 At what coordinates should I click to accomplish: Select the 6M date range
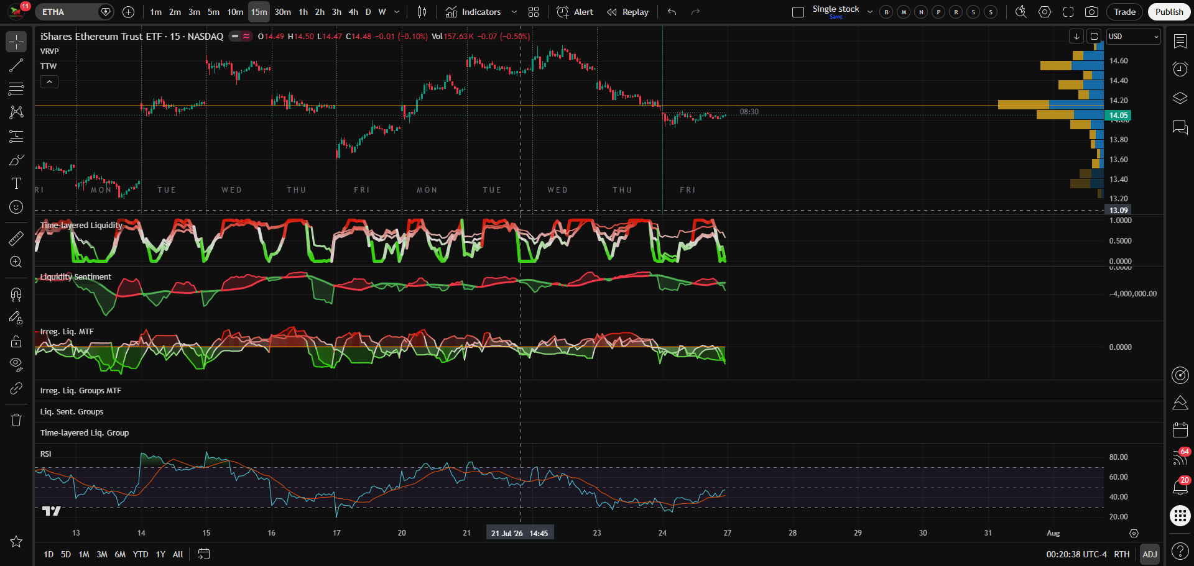pos(120,554)
